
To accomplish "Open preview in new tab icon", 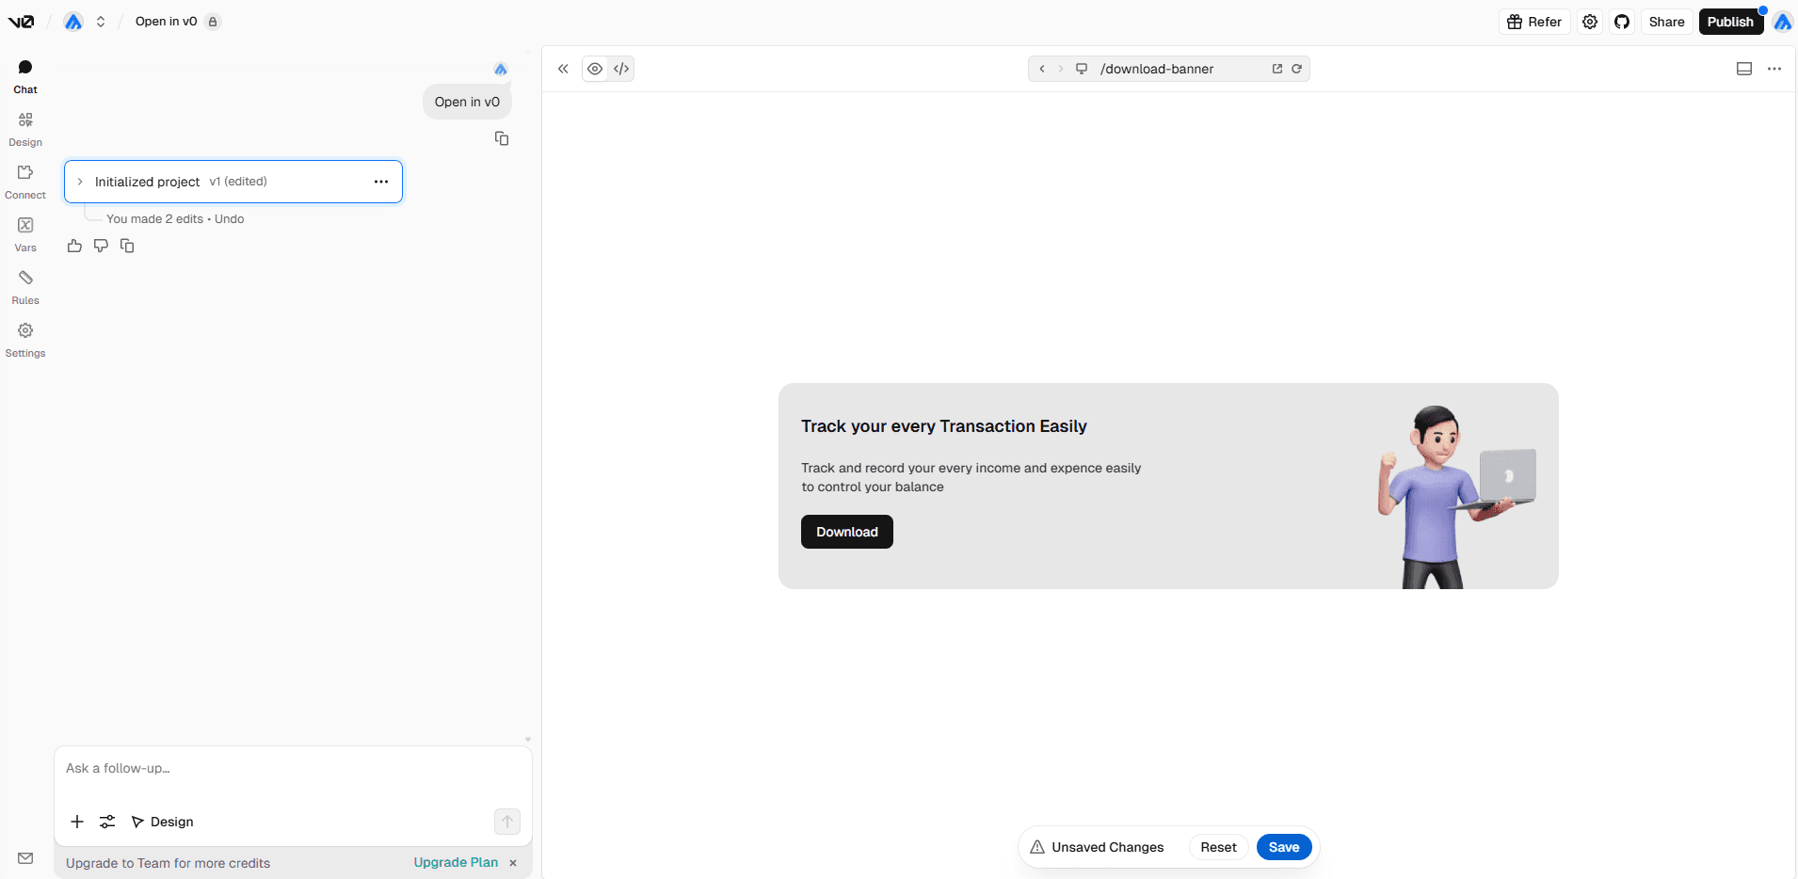I will click(x=1277, y=69).
